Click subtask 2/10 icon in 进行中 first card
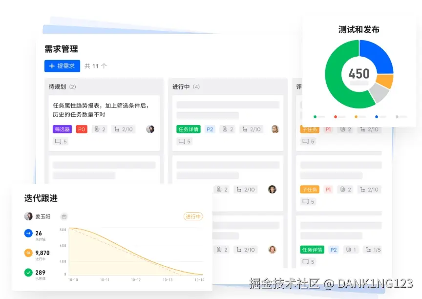Viewport: 422px width, 299px height. click(x=245, y=129)
